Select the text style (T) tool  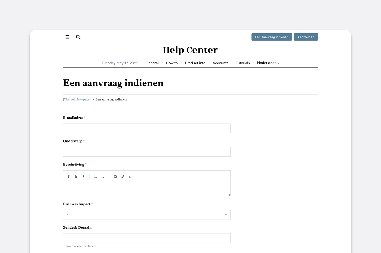[69, 177]
